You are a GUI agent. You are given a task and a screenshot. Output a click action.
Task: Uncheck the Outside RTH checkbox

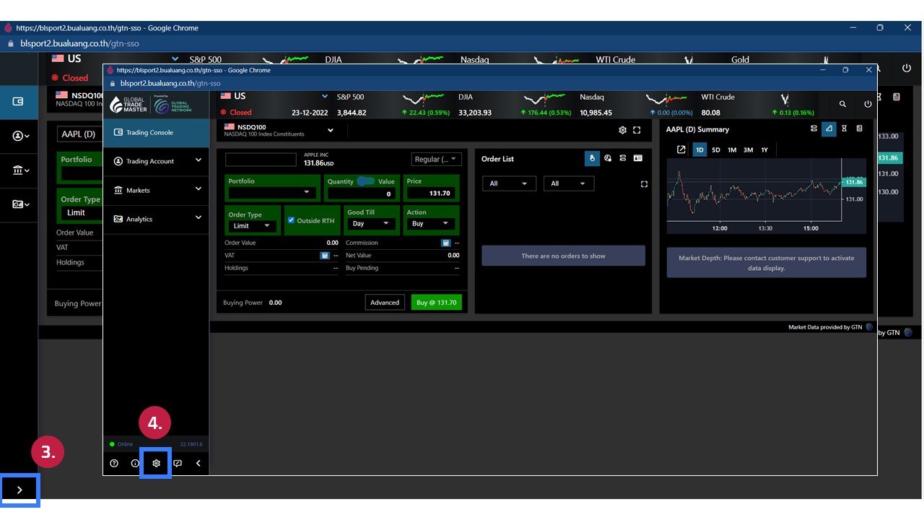(291, 220)
